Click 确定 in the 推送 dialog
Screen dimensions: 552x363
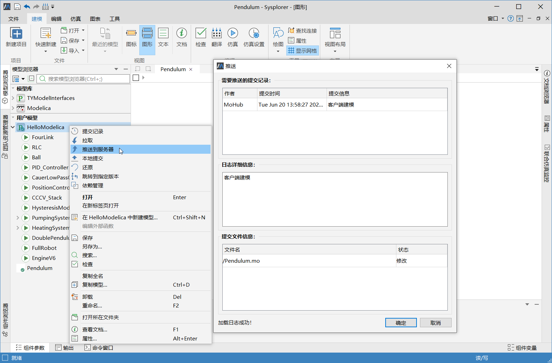pyautogui.click(x=401, y=323)
